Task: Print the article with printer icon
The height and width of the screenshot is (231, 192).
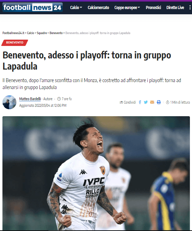Action: click(159, 102)
